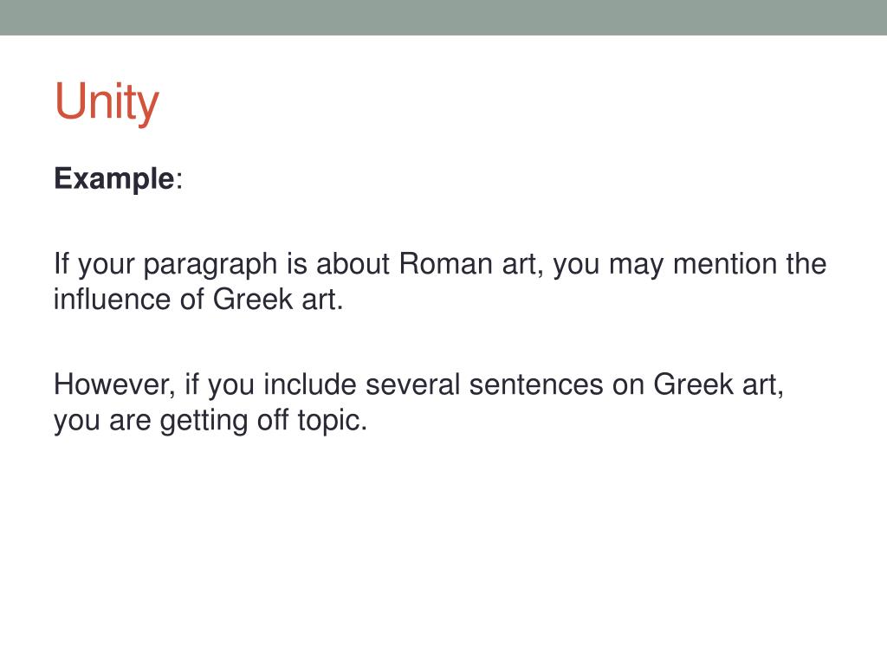The image size is (887, 665).
Task: Click the text 'influence of Greek art.'
Action: point(198,299)
